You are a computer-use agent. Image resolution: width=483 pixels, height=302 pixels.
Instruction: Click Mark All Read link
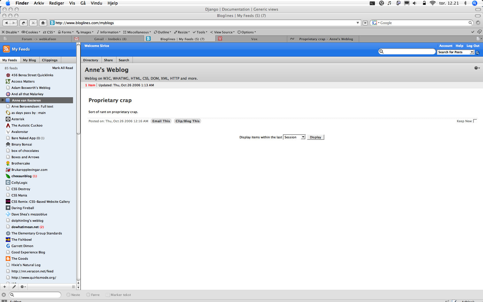click(x=63, y=68)
